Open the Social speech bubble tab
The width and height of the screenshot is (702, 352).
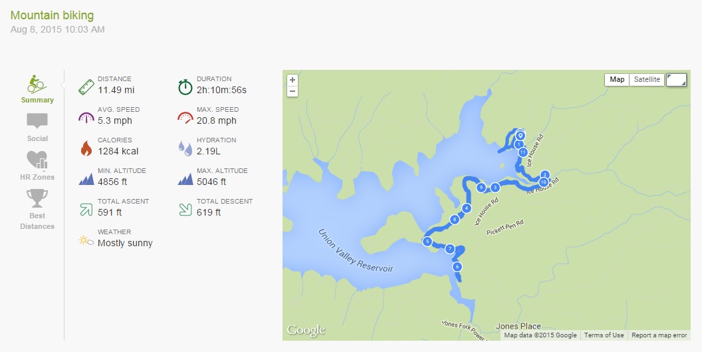[37, 122]
